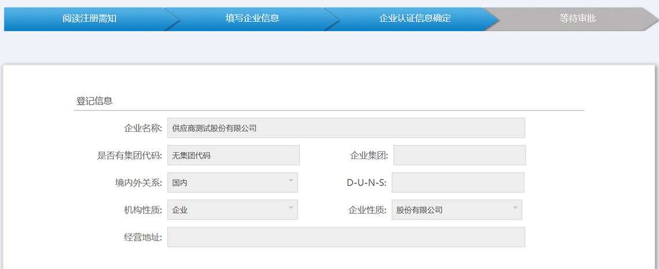Go to the 填写企业信息 step
Viewport: 659px width, 269px height.
coord(252,19)
